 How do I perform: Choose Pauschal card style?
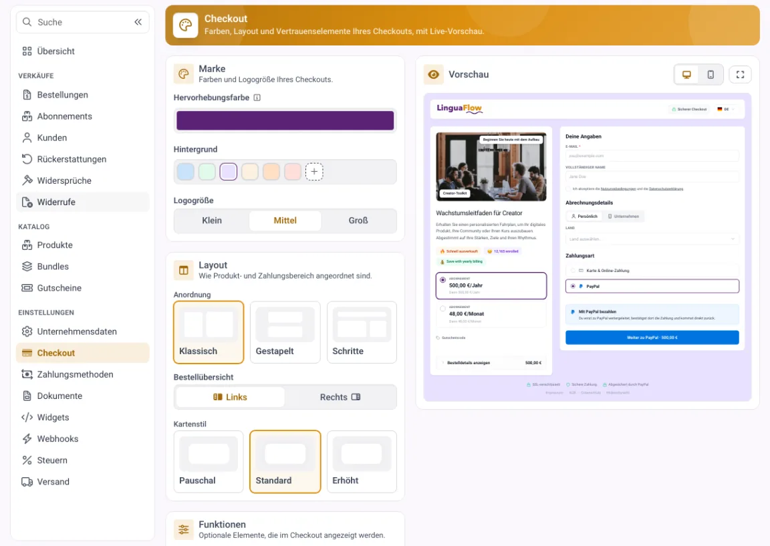pos(209,462)
